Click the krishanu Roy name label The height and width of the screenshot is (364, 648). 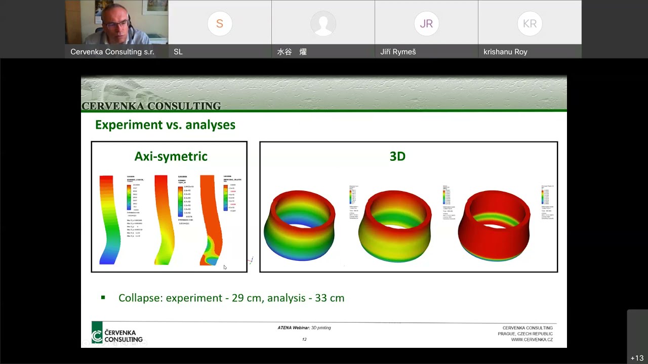coord(505,52)
